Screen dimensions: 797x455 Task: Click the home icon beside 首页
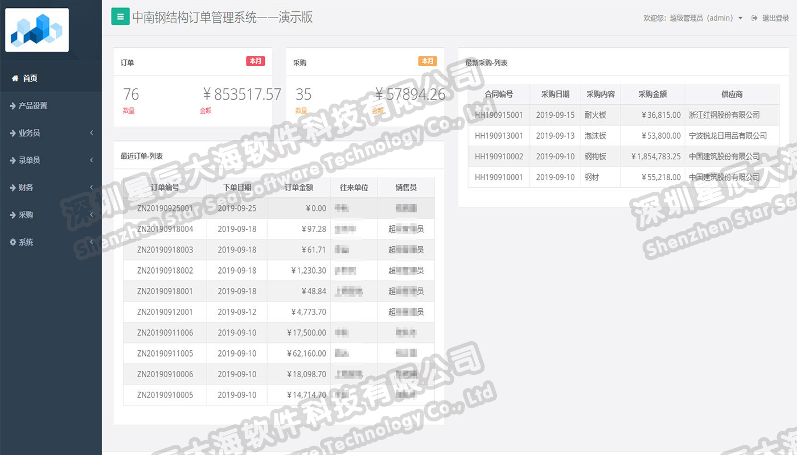coord(15,78)
